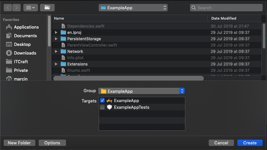Expand the en.lproj folder
Screen dimensions: 267x150
[x=56, y=33]
